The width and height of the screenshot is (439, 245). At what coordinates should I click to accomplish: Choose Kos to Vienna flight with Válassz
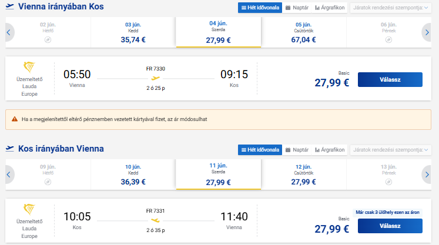390,226
